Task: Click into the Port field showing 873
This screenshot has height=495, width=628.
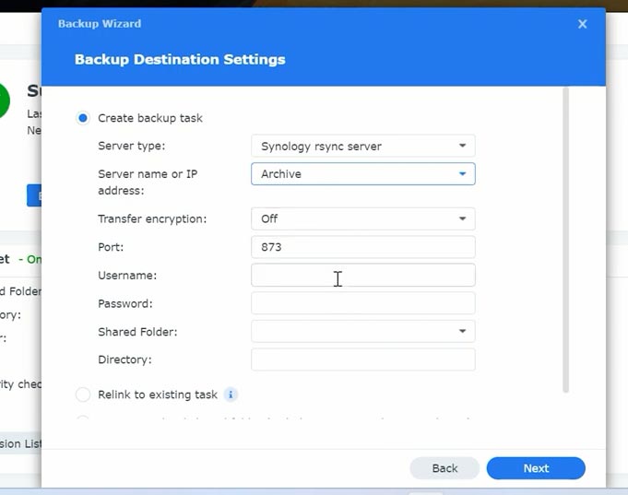Action: [x=362, y=247]
